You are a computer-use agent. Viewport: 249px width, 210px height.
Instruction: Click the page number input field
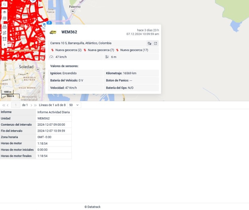[x=16, y=105]
